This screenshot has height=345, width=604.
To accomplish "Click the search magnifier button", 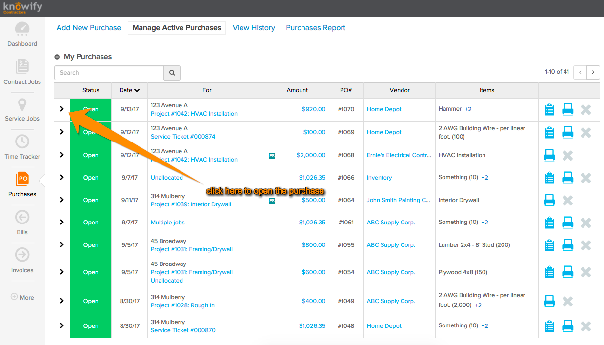I will pyautogui.click(x=172, y=73).
